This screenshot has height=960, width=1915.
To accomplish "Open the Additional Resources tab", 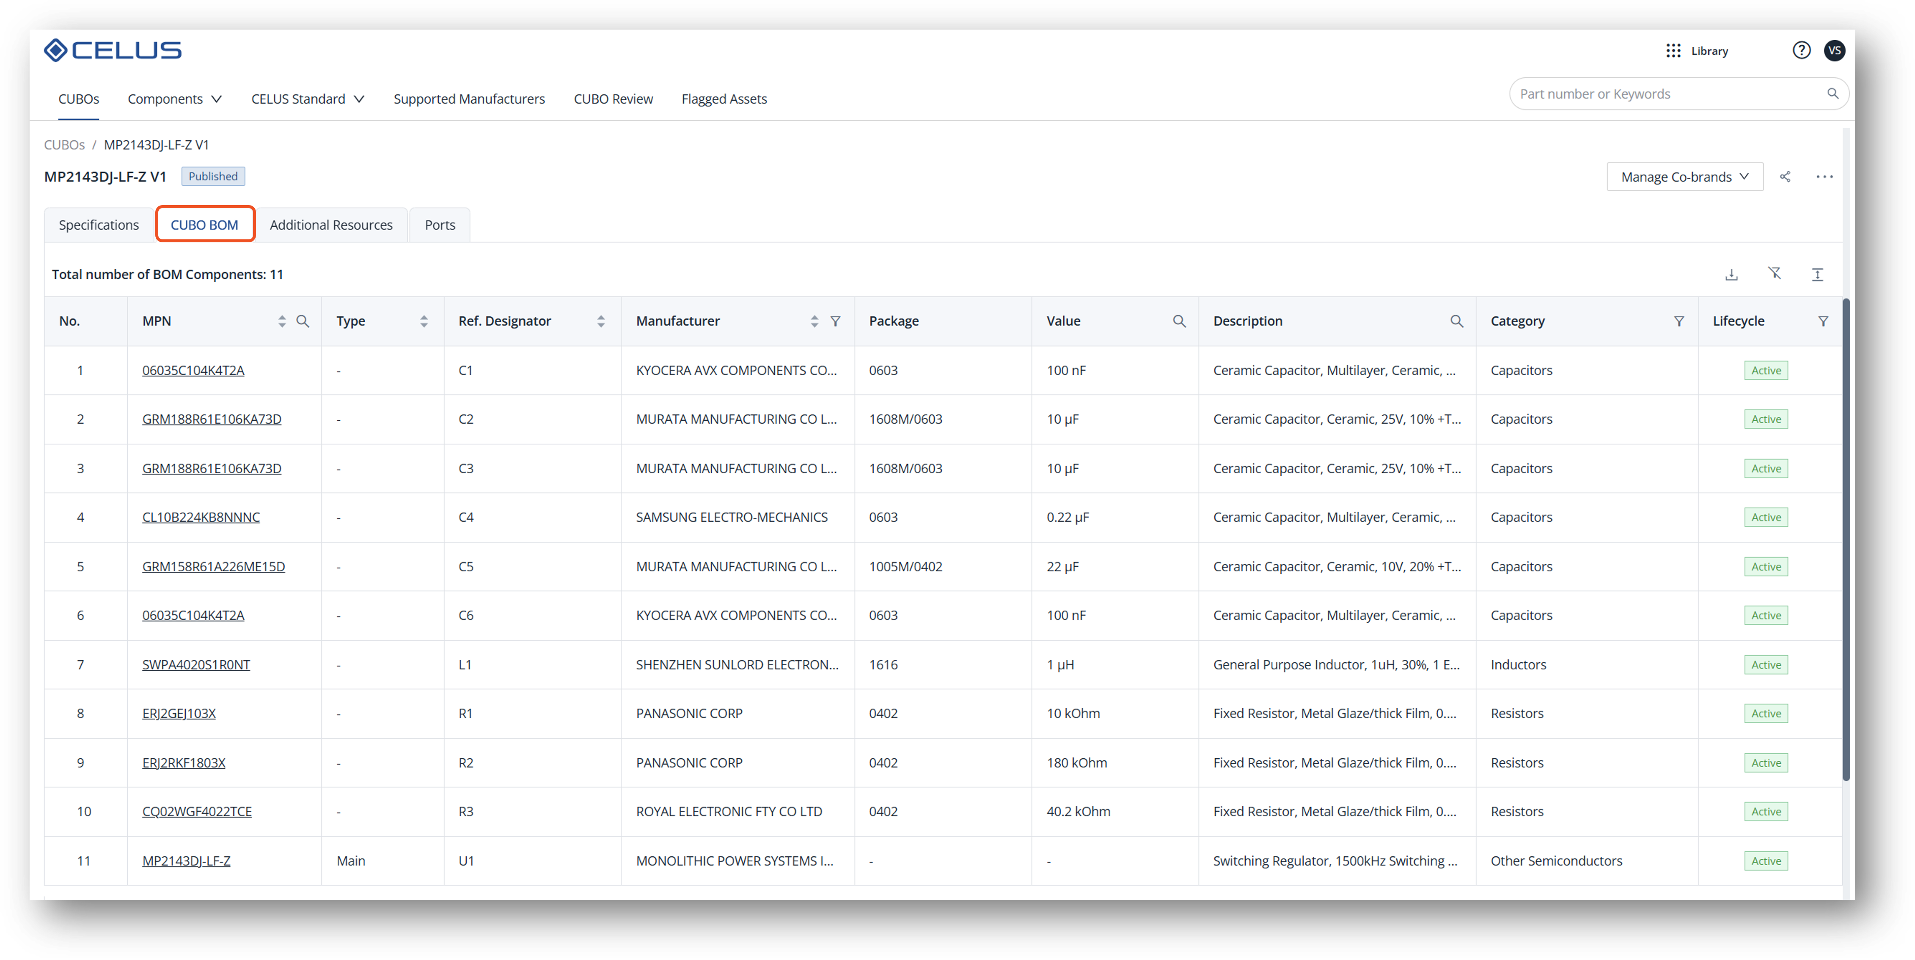I will tap(331, 225).
